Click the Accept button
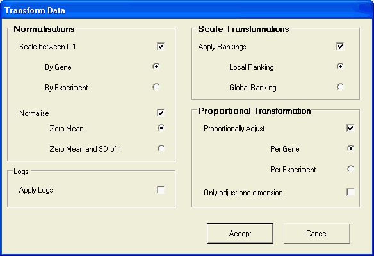The height and width of the screenshot is (256, 374). click(240, 234)
